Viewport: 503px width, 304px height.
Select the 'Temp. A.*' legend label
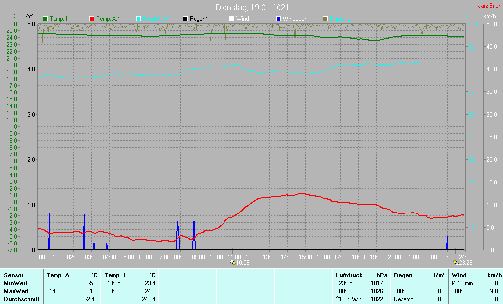click(108, 19)
